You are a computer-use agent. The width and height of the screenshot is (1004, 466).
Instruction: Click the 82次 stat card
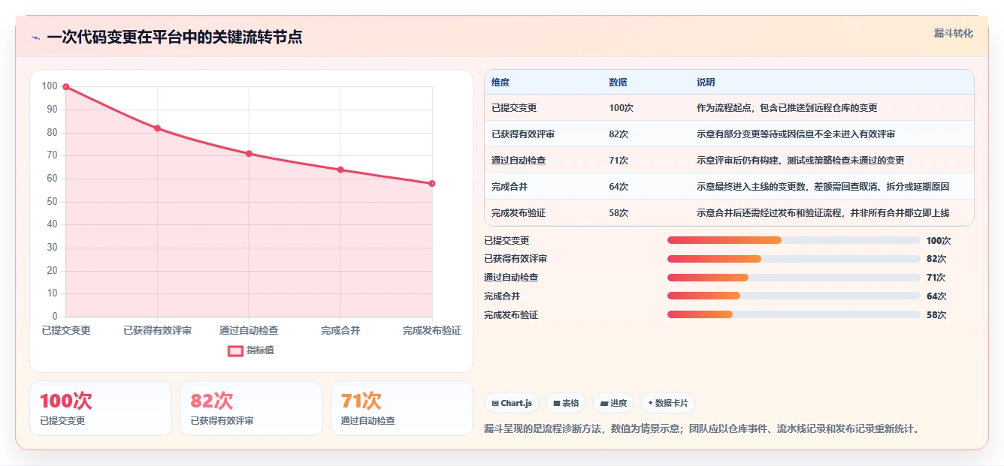click(x=251, y=408)
